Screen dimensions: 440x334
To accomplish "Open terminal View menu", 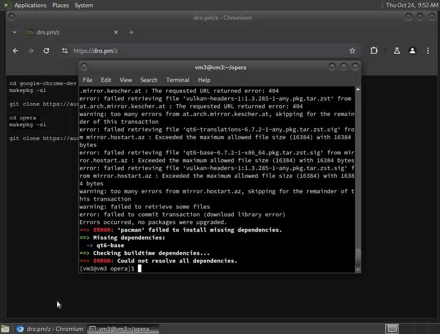I will point(126,80).
